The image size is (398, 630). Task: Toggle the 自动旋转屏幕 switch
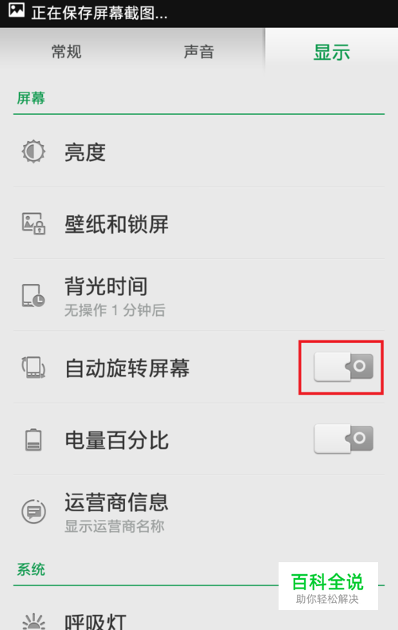point(343,366)
